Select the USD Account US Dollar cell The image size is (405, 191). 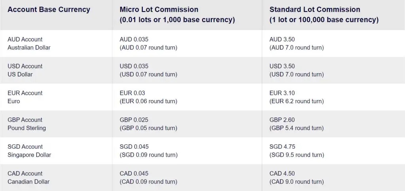click(25, 70)
